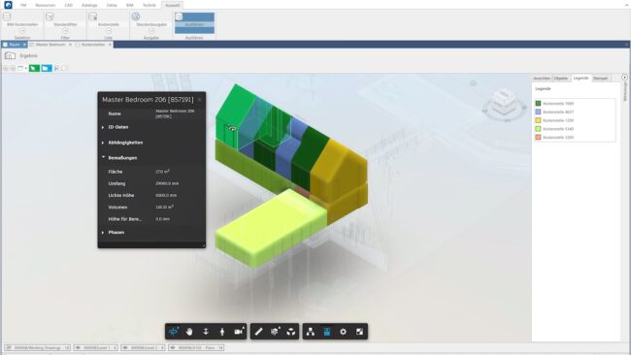Switch to the Ansichten panel tab
The height and width of the screenshot is (355, 631).
542,79
